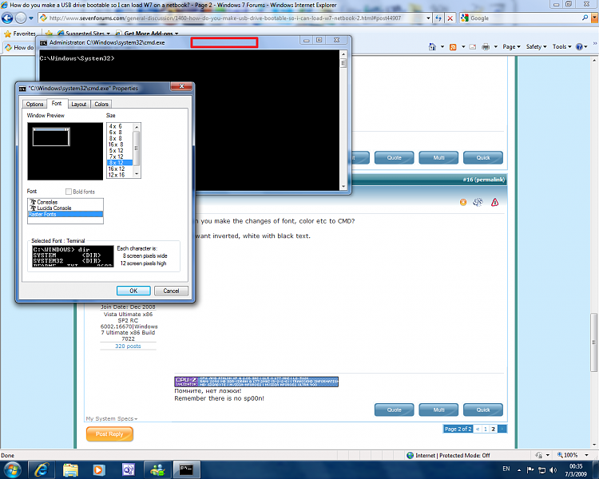
Task: Go back with the IE Back button
Action: coord(7,18)
